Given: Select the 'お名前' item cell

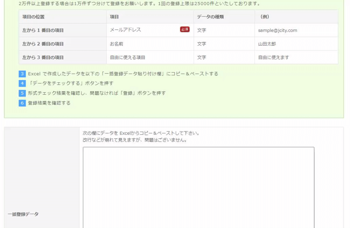Looking at the screenshot, I should 150,44.
